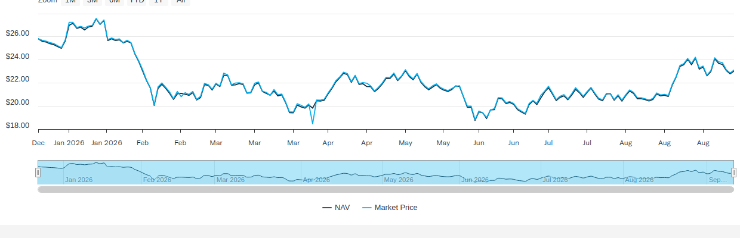Click Feb 2026 in the range navigator
The height and width of the screenshot is (238, 740).
[158, 180]
